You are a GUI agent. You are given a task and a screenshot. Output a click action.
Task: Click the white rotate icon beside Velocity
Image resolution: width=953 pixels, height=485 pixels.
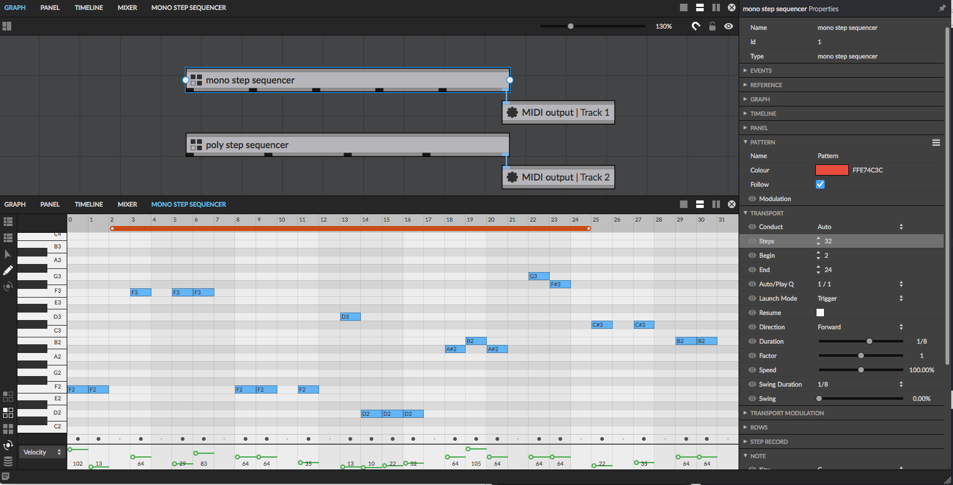pos(8,445)
